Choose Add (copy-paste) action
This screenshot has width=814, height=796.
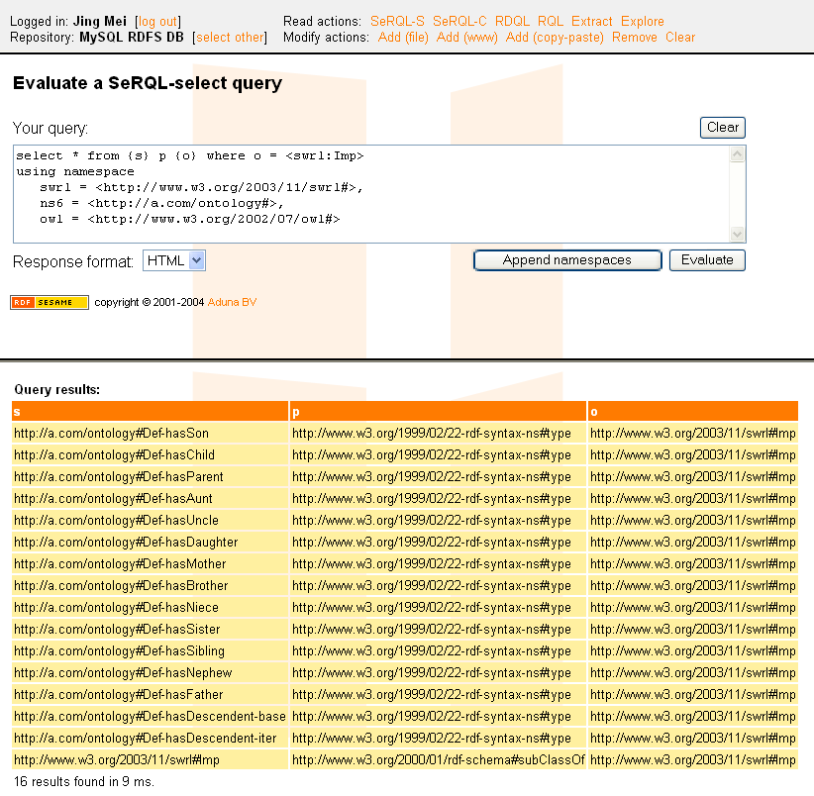555,37
